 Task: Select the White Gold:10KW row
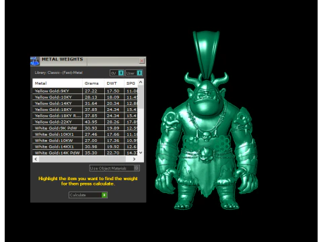[85, 140]
